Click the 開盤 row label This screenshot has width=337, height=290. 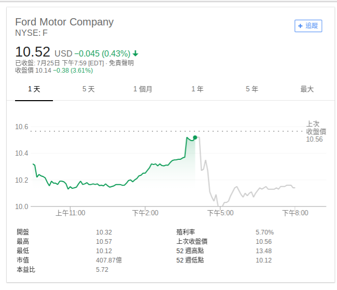23,232
